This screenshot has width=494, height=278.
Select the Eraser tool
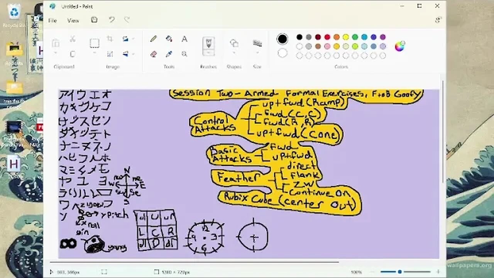(154, 54)
